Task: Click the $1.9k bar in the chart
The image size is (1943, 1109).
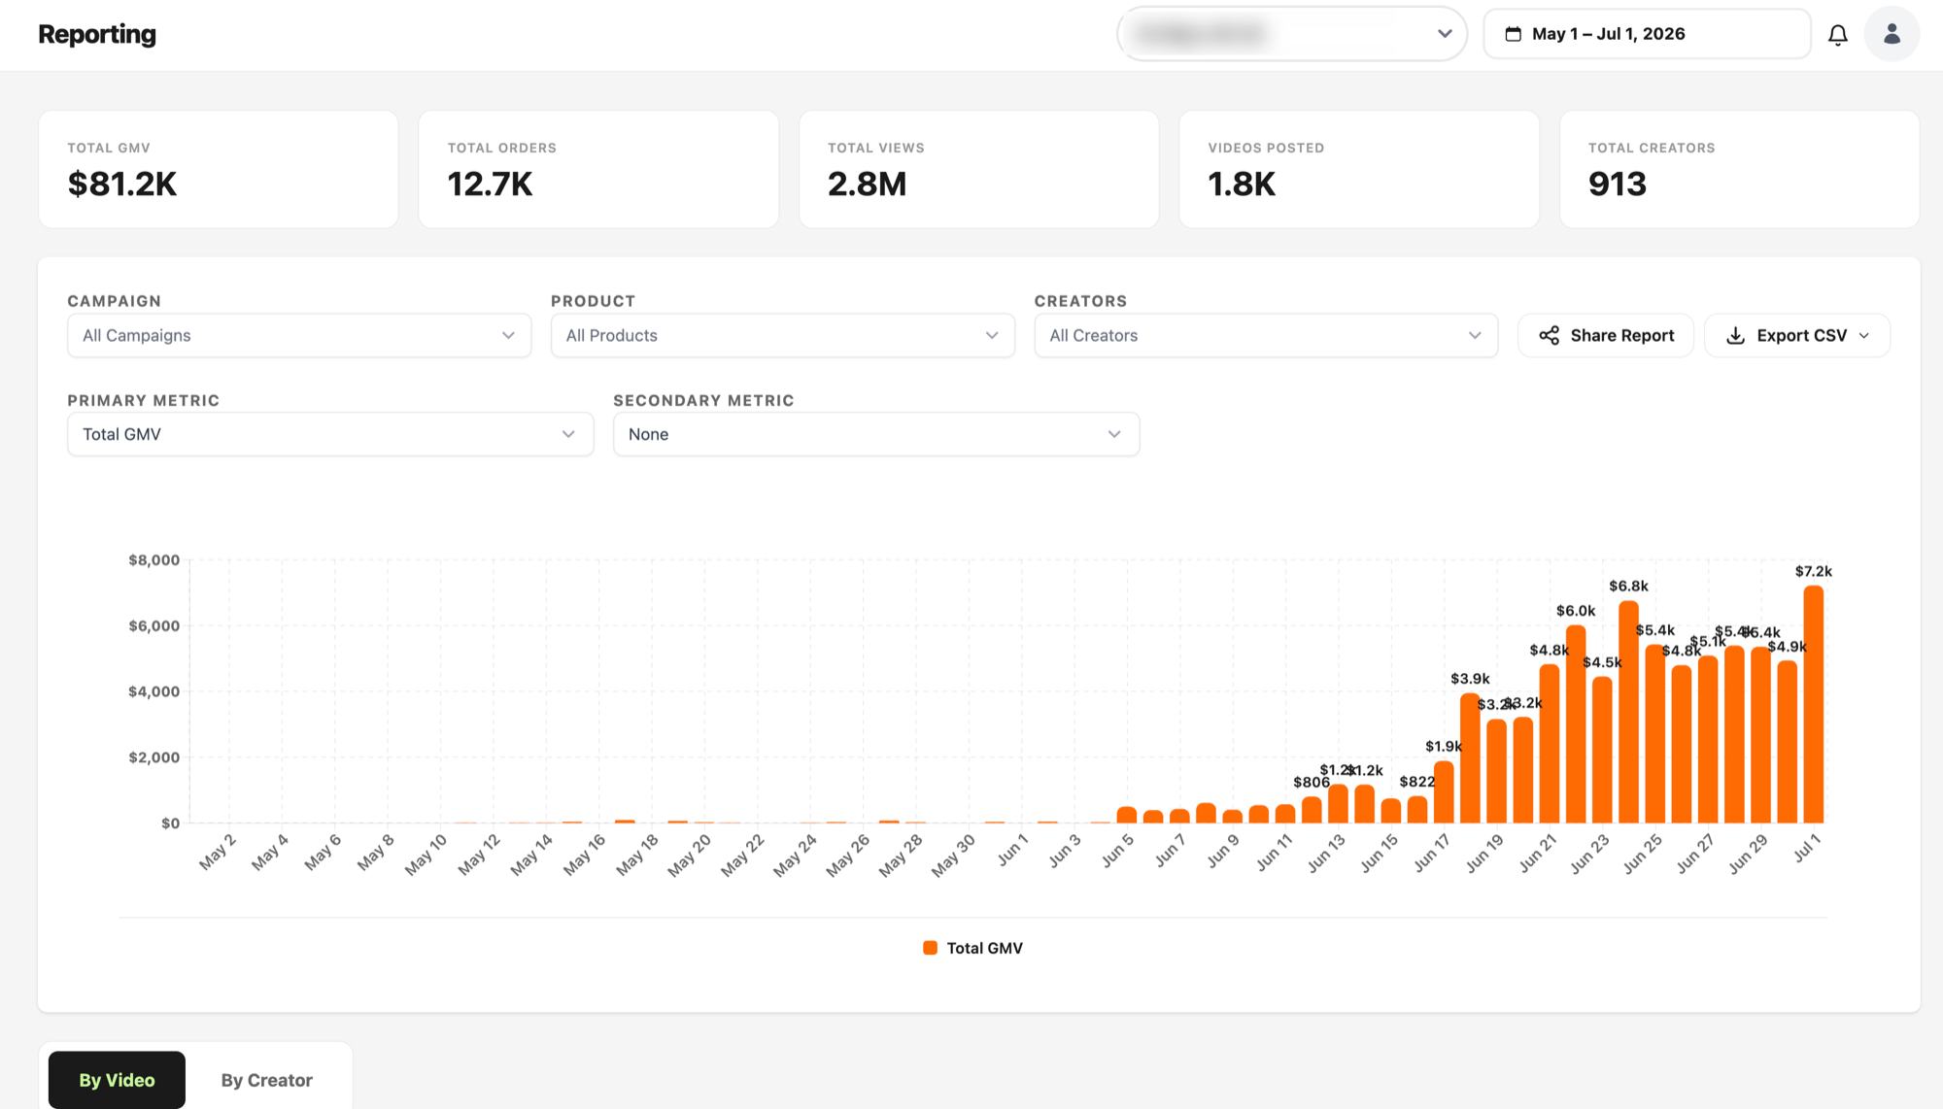Action: tap(1444, 792)
